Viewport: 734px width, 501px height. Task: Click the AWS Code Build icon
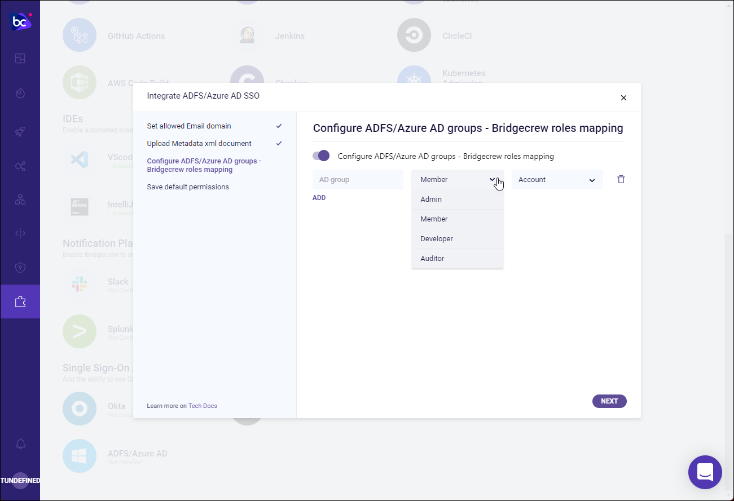[79, 82]
